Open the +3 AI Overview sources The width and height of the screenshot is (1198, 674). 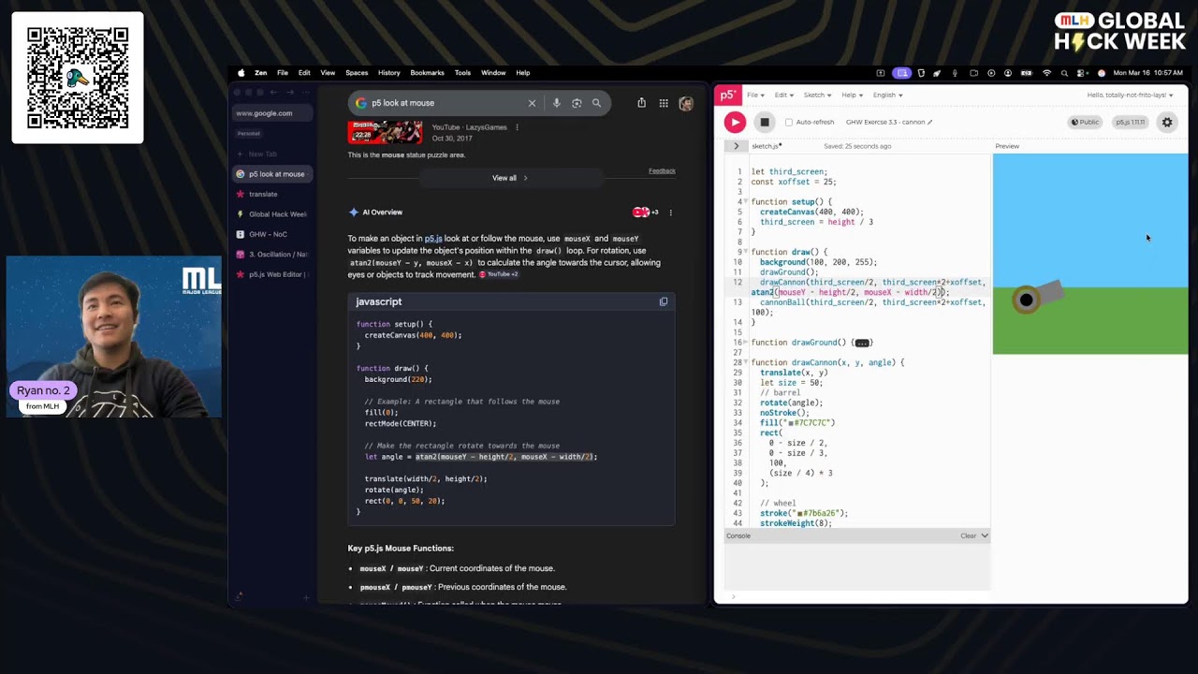coord(645,212)
